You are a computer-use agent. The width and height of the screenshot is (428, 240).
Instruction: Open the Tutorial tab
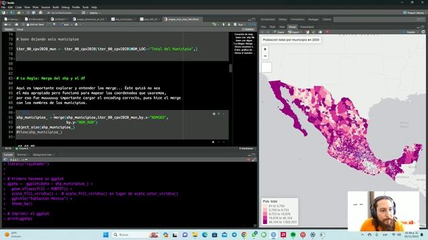point(327,19)
